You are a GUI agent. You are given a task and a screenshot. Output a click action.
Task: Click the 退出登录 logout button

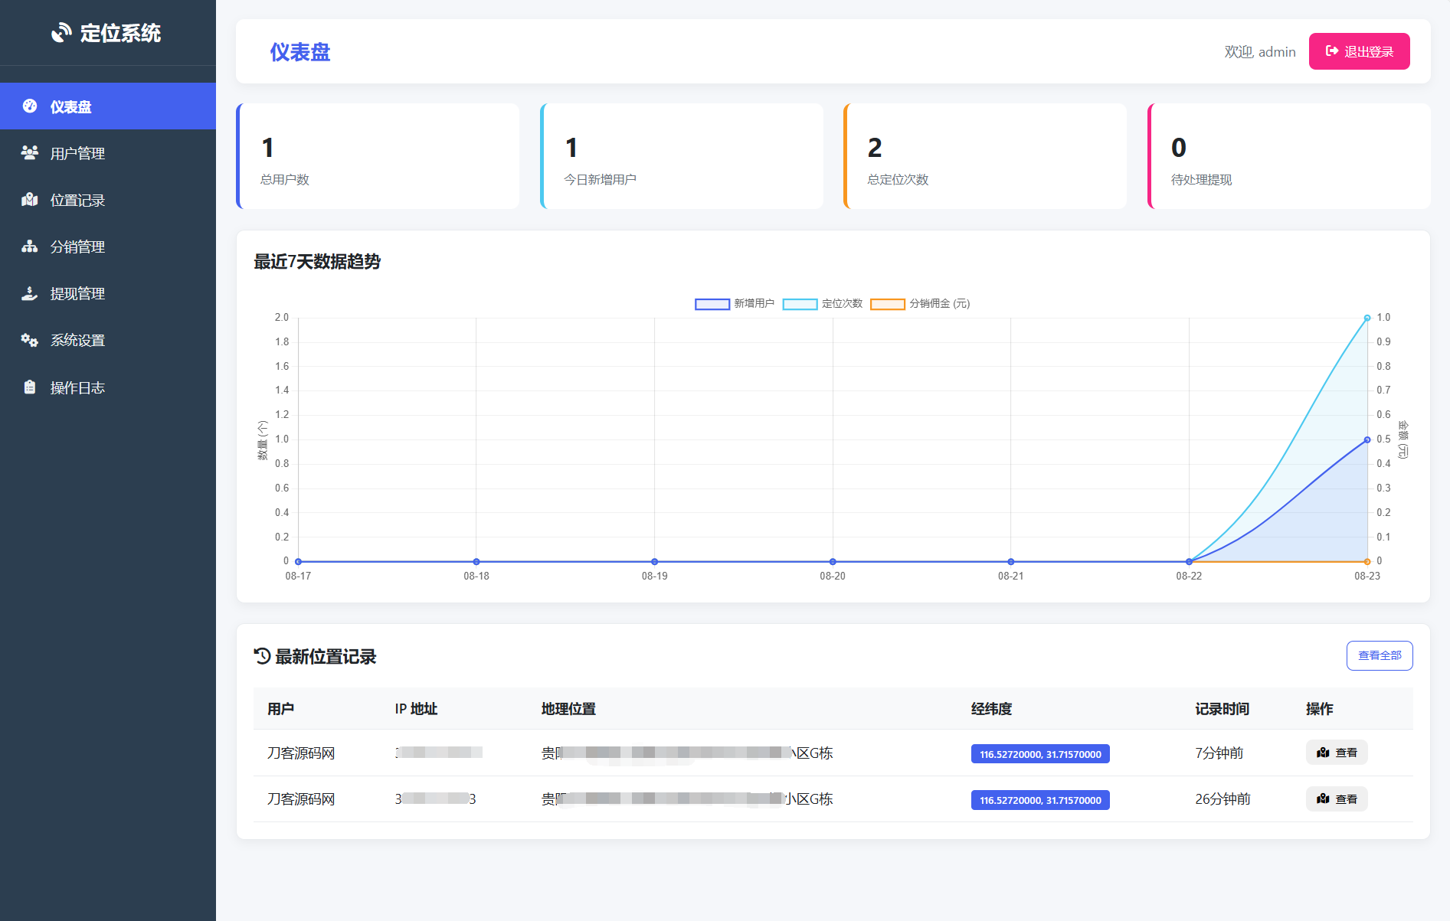point(1359,51)
